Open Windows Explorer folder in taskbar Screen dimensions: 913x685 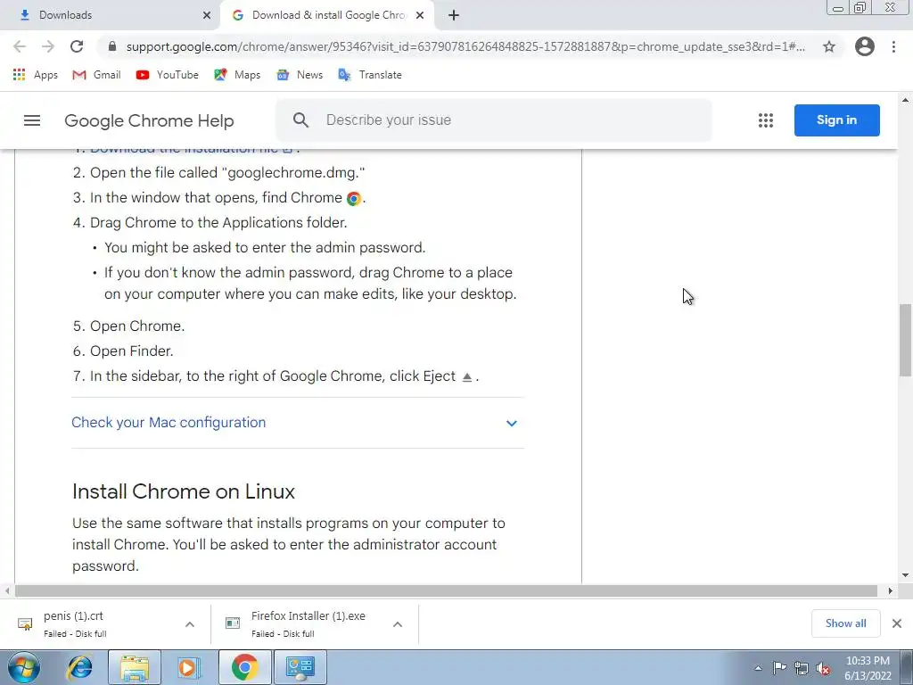(134, 667)
